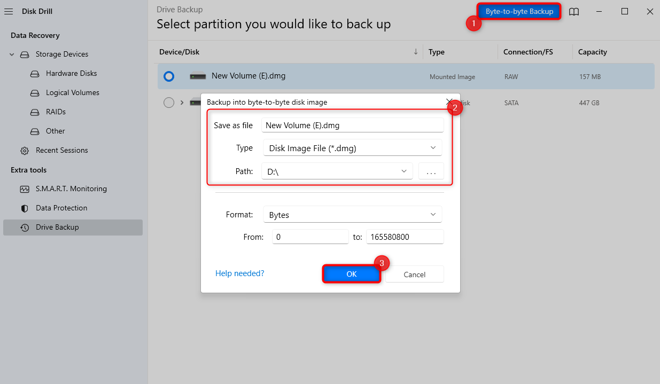660x384 pixels.
Task: Open the help book icon in title bar
Action: (x=574, y=12)
